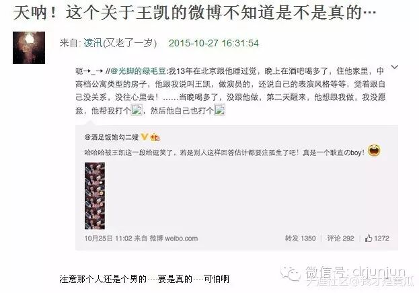Click the laughing emoji after boy!
This screenshot has width=419, height=293.
coord(374,151)
